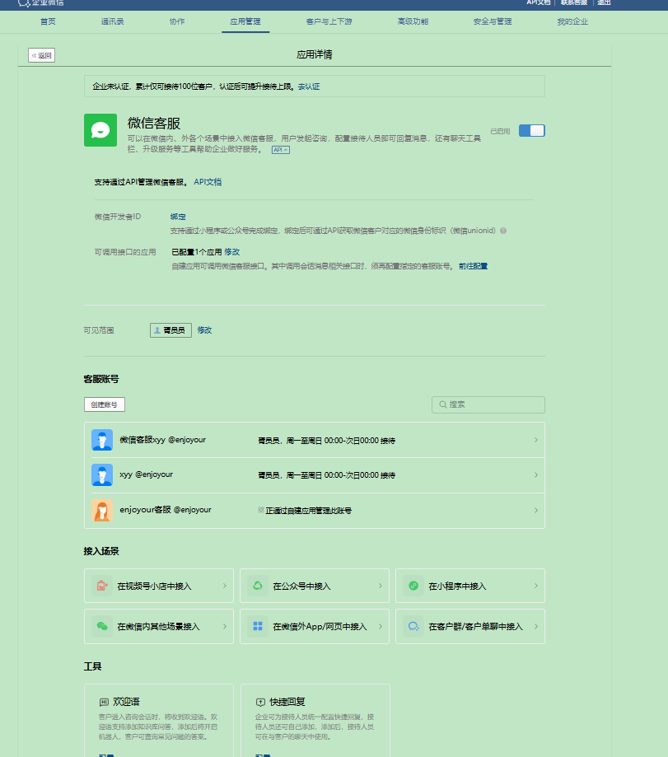This screenshot has width=668, height=757.
Task: Click the blue avatar beside xyy @enjoyour
Action: (x=102, y=475)
